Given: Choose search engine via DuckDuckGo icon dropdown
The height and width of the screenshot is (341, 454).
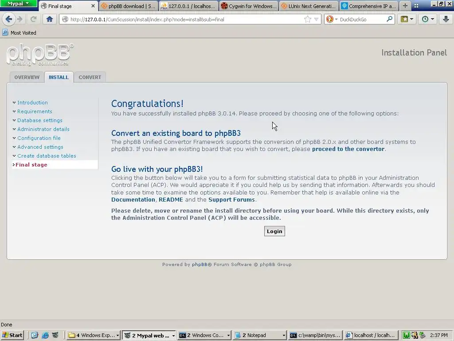Looking at the screenshot, I should [x=332, y=20].
